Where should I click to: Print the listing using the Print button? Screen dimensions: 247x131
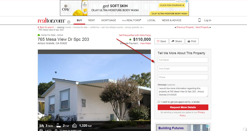tap(192, 41)
